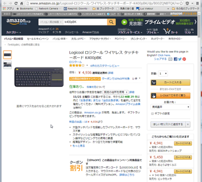Image resolution: width=202 pixels, height=182 pixels.
Task: Open the quantity dropdown
Action: pyautogui.click(x=163, y=73)
